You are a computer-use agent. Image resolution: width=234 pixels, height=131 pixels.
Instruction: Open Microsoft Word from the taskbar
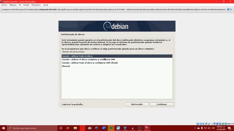click(104, 128)
